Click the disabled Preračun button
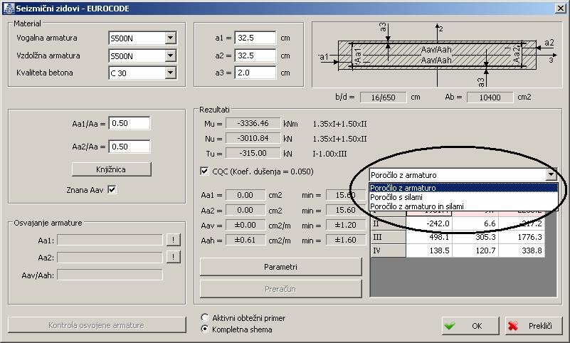Screen dimensions: 570x343 [280, 289]
